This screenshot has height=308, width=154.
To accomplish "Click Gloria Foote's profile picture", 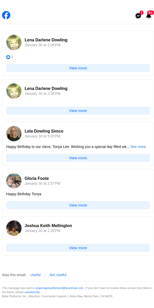I will click(x=14, y=181).
